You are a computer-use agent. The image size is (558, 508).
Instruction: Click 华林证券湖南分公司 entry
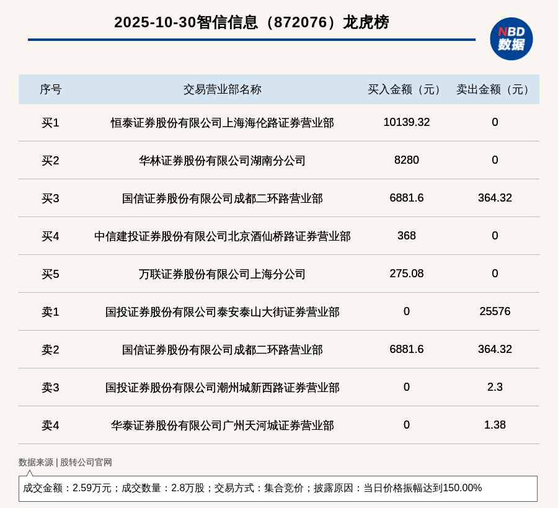[x=222, y=161]
